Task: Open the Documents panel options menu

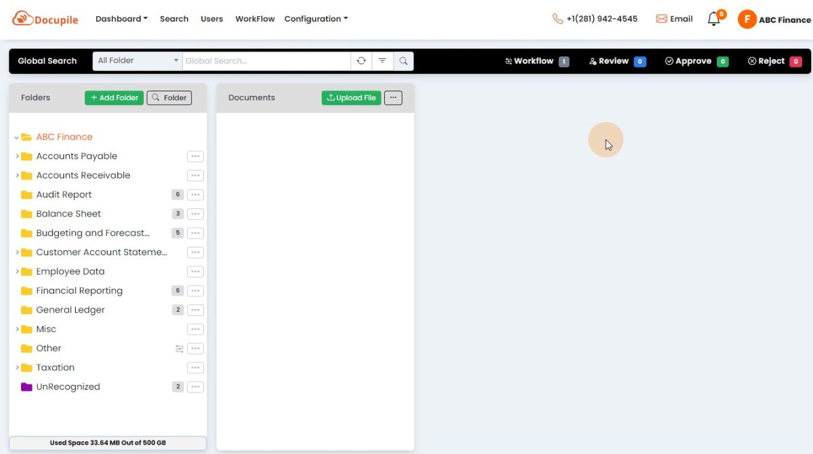Action: coord(393,97)
